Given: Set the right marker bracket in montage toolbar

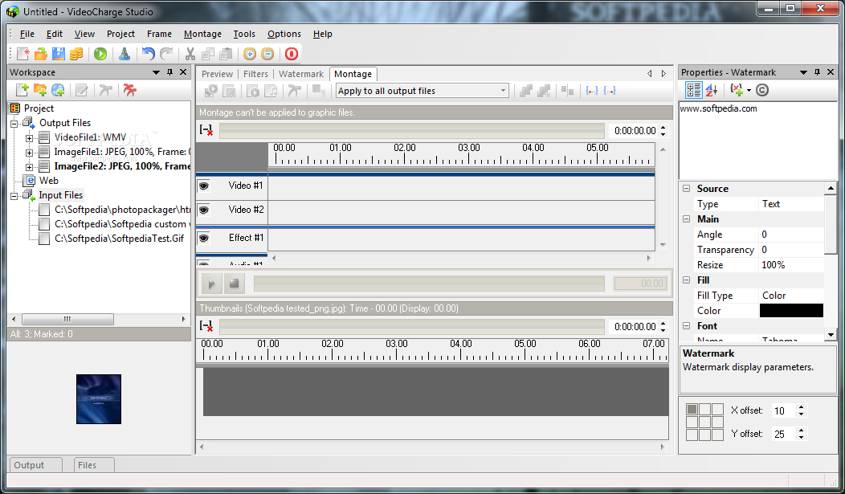Looking at the screenshot, I should 610,91.
